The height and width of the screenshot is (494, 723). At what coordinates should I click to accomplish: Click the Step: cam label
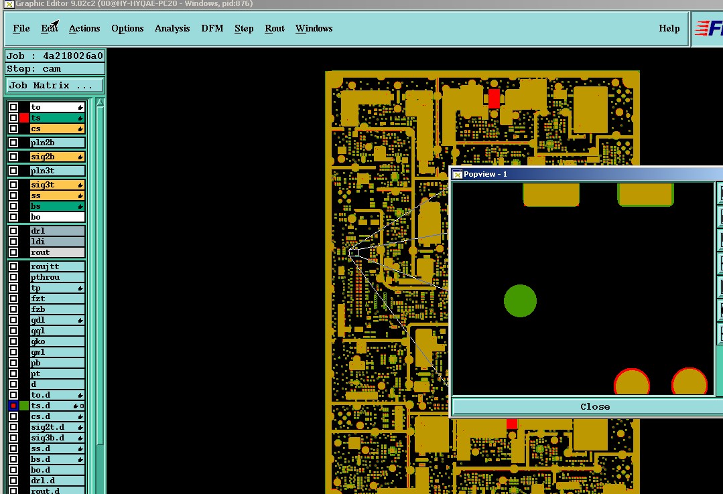tap(54, 69)
